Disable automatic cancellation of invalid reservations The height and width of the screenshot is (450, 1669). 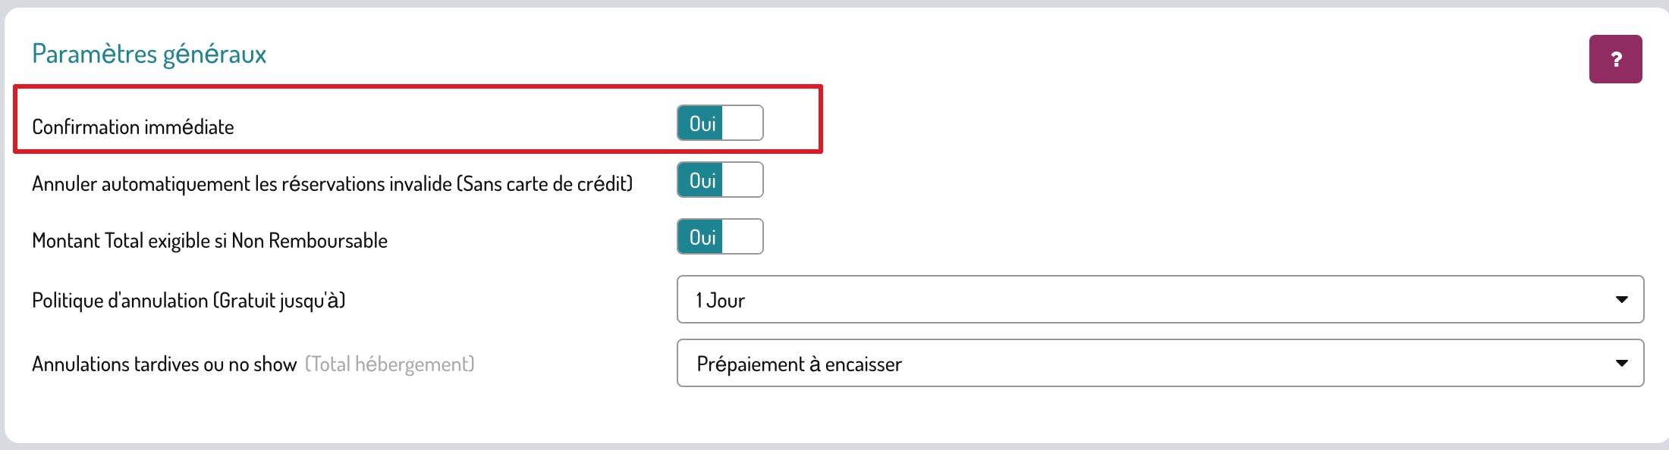[719, 180]
